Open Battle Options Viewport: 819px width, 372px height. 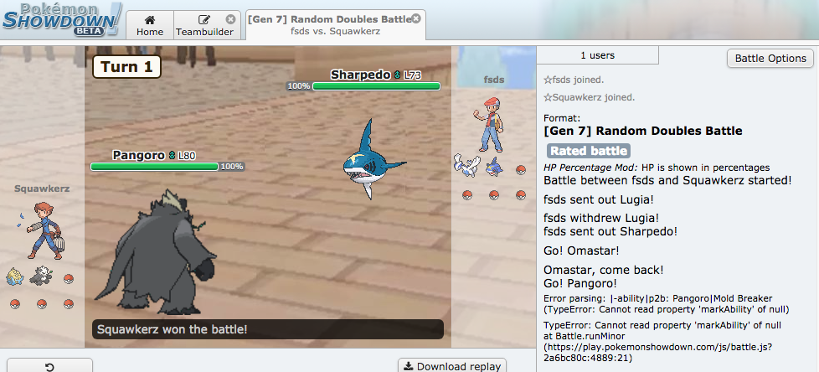[770, 58]
